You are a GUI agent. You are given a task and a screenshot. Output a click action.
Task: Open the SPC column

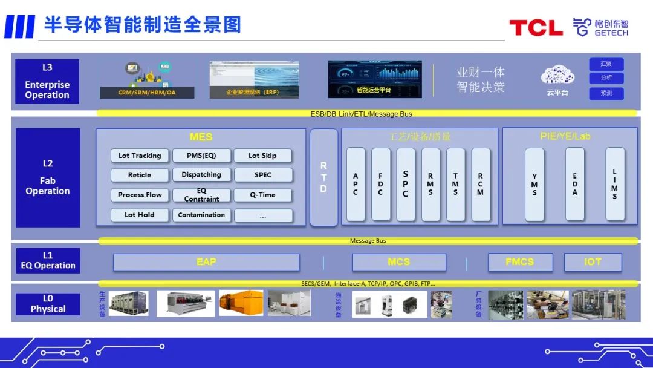405,184
